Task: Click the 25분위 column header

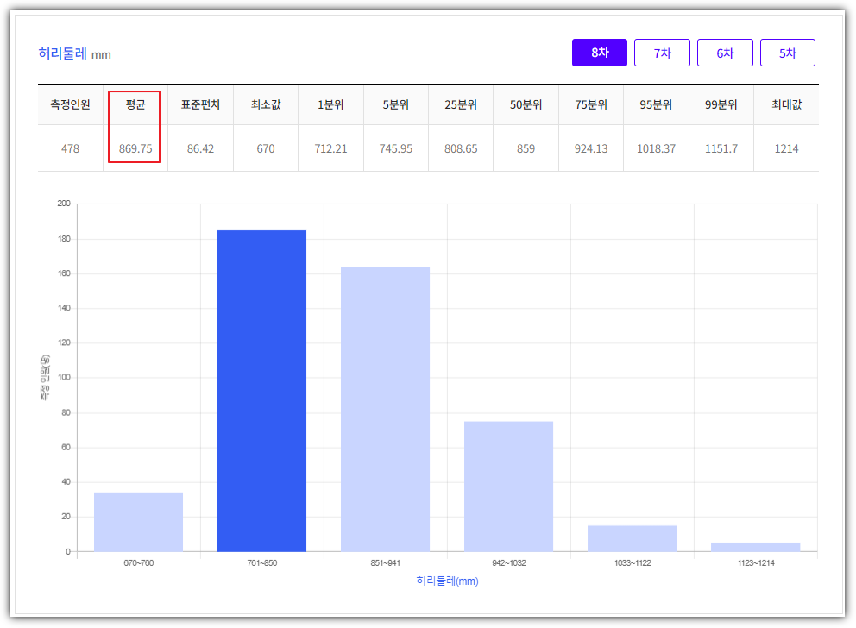Action: click(461, 104)
